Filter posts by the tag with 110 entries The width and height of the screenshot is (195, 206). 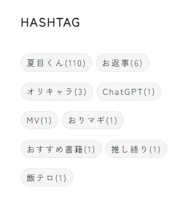click(x=56, y=63)
